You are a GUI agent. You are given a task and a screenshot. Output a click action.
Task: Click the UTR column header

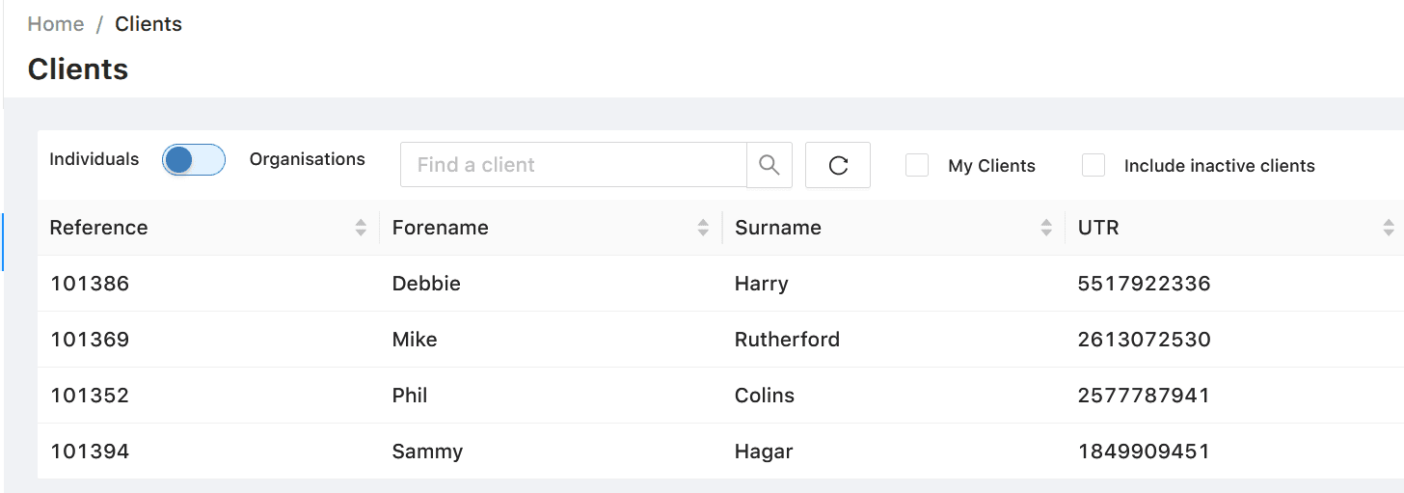1234,228
